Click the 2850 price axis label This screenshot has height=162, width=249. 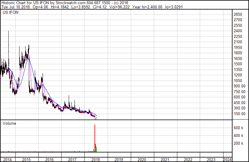tap(238, 14)
